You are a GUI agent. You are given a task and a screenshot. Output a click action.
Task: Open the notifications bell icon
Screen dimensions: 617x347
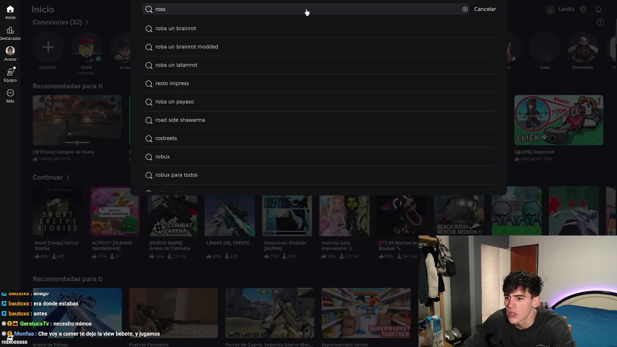click(x=599, y=9)
